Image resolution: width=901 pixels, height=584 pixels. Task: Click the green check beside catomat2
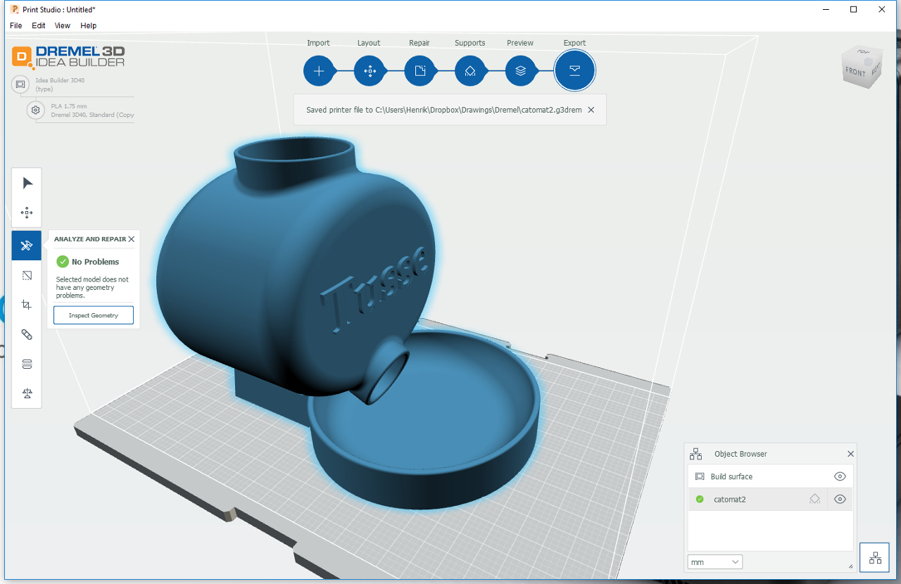(700, 499)
